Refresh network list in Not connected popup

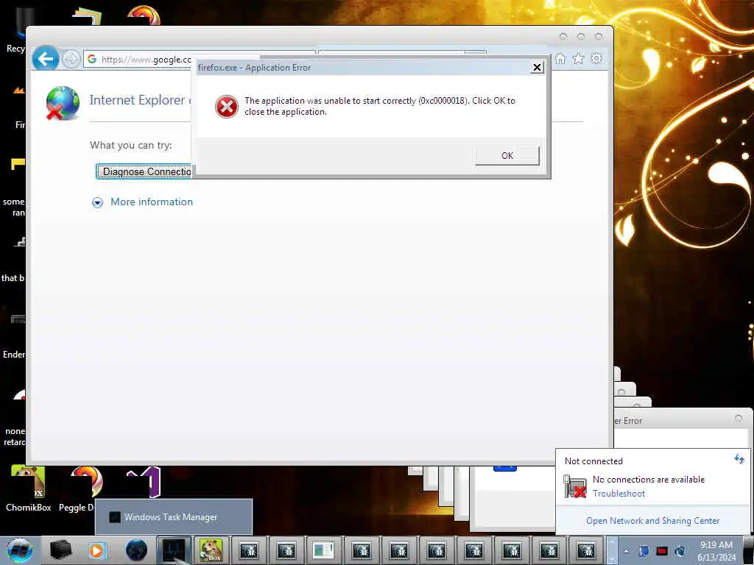coord(739,459)
